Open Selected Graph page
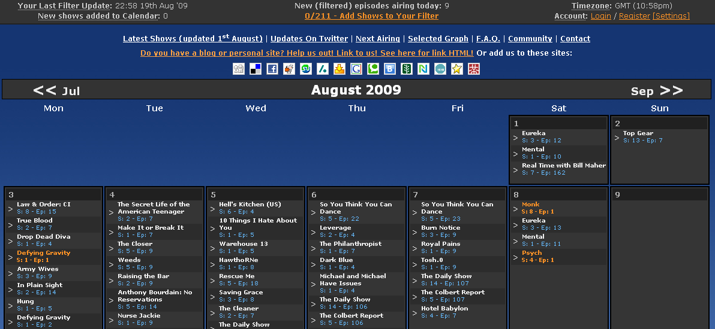This screenshot has width=715, height=329. pyautogui.click(x=438, y=39)
